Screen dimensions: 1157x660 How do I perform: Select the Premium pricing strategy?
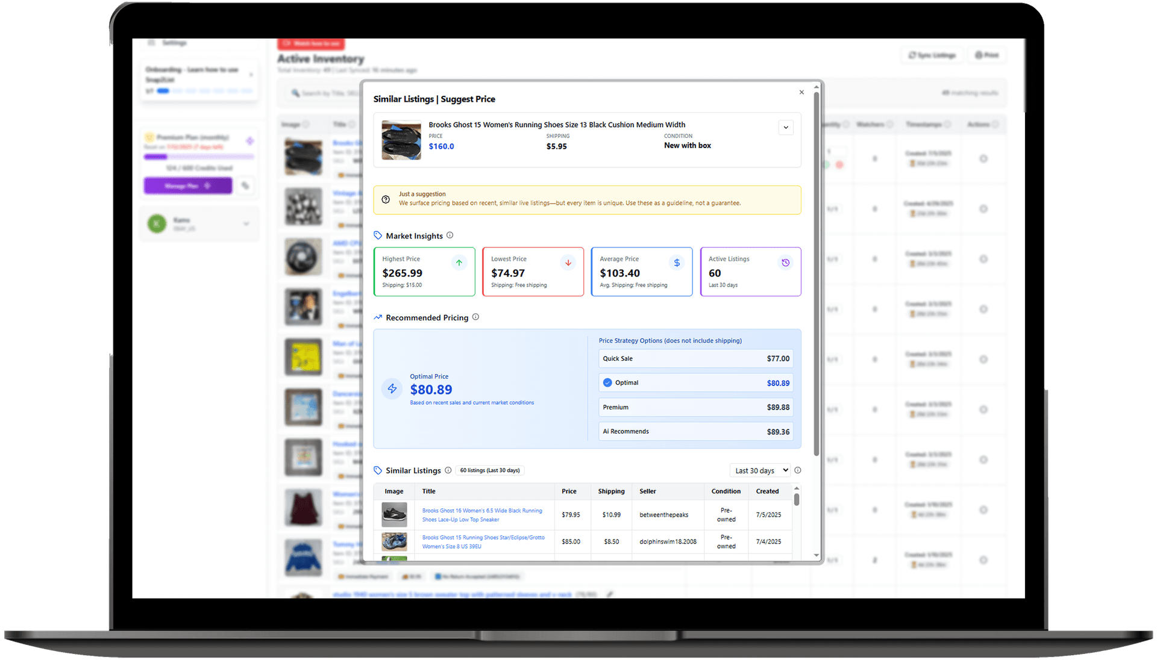point(695,407)
